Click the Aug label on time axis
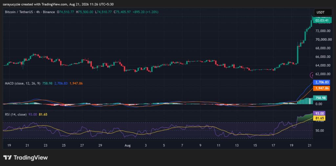Image resolution: width=336 pixels, height=166 pixels. click(x=128, y=145)
